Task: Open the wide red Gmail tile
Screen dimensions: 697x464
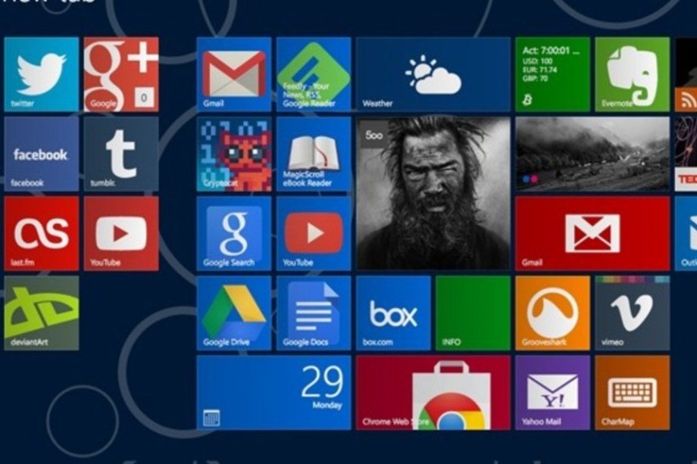Action: [592, 234]
